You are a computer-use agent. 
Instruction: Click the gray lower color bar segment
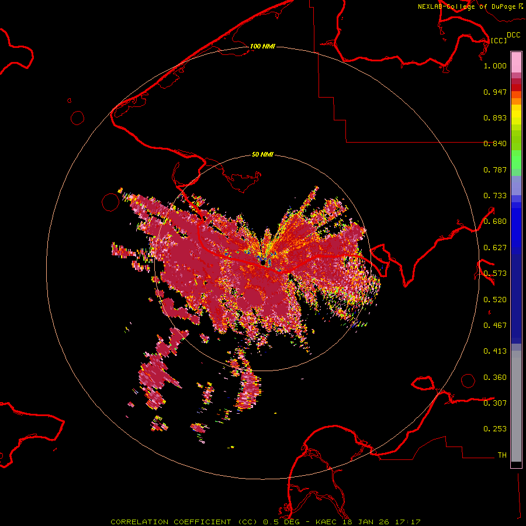click(516, 406)
